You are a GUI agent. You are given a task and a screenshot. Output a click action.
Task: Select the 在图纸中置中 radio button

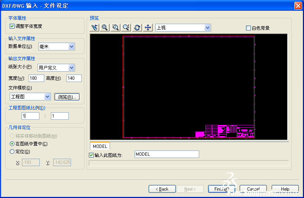(12, 143)
